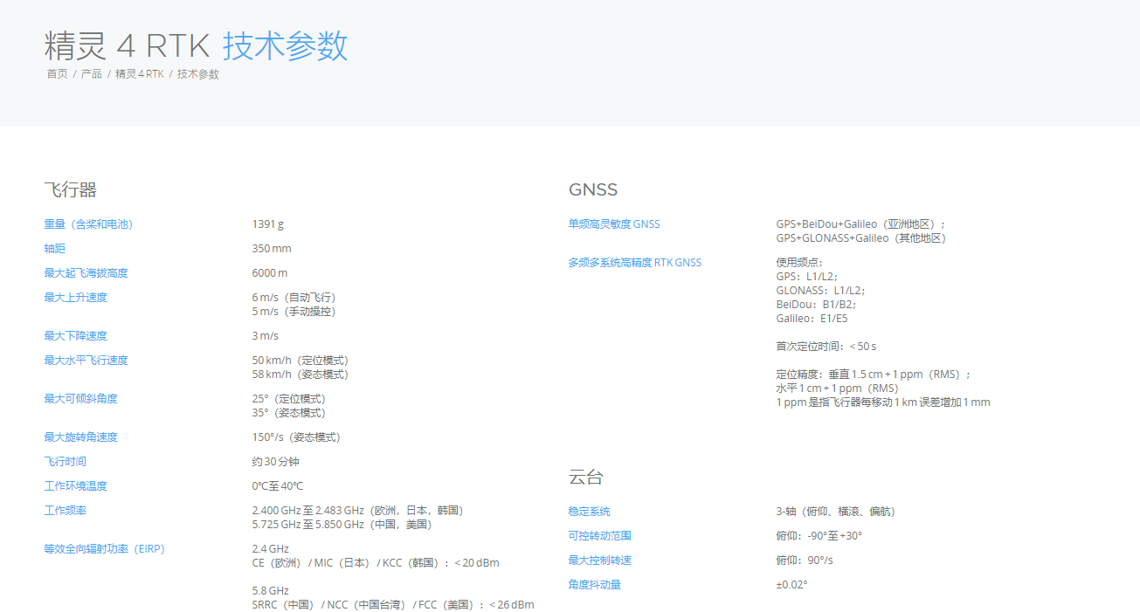This screenshot has height=612, width=1140.
Task: Click the 350 mm value
Action: point(272,249)
